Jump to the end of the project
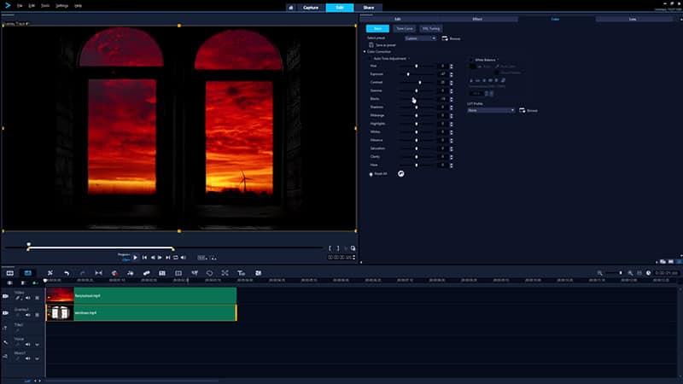Viewport: 683px width, 384px height. (x=167, y=258)
